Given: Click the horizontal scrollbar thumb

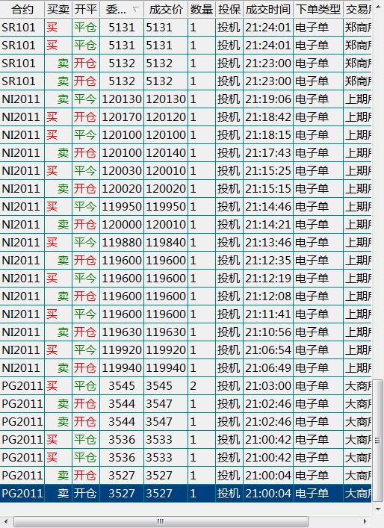Looking at the screenshot, I should coord(161,521).
